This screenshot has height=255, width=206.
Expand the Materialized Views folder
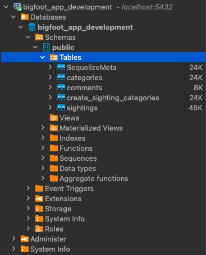(43, 128)
